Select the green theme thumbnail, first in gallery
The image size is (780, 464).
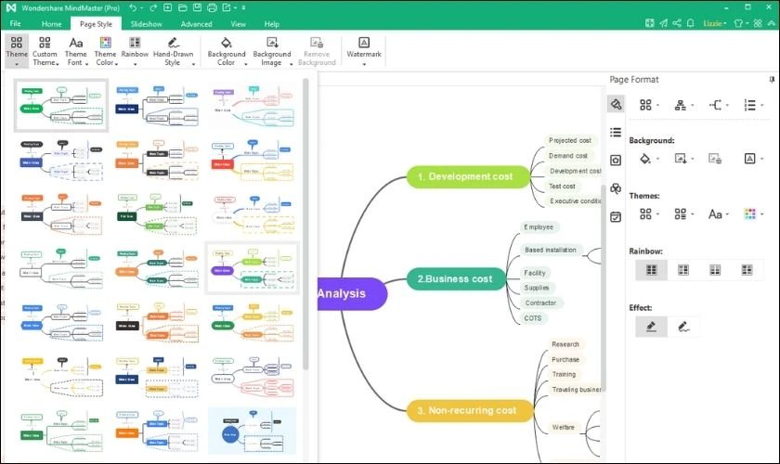(x=60, y=106)
